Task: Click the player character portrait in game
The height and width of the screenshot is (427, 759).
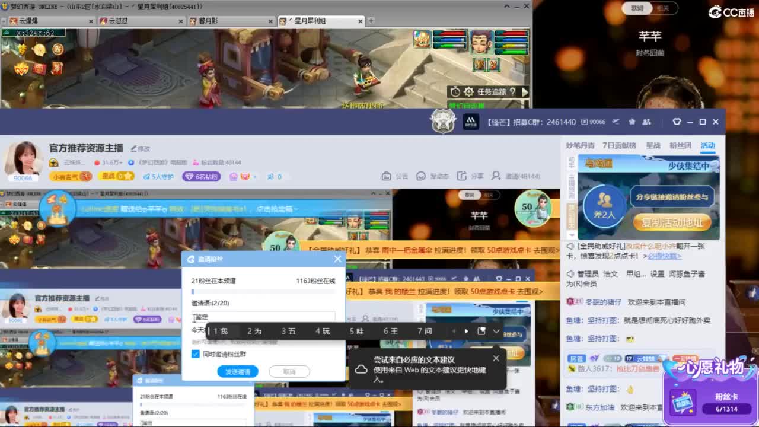Action: pos(481,42)
